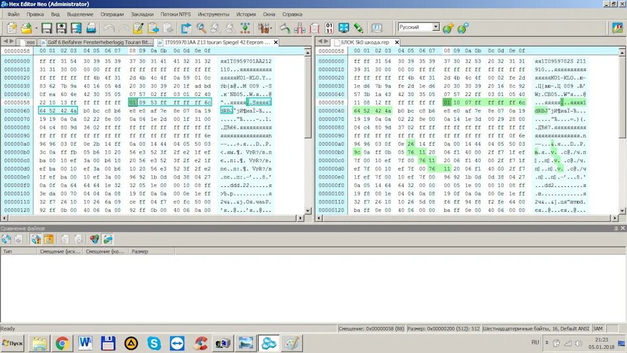Expand the Open file dropdown arrow
627x353 pixels.
click(36, 28)
